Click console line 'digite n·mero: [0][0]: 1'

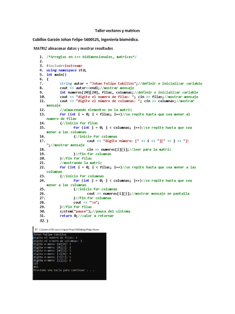click(x=52, y=244)
